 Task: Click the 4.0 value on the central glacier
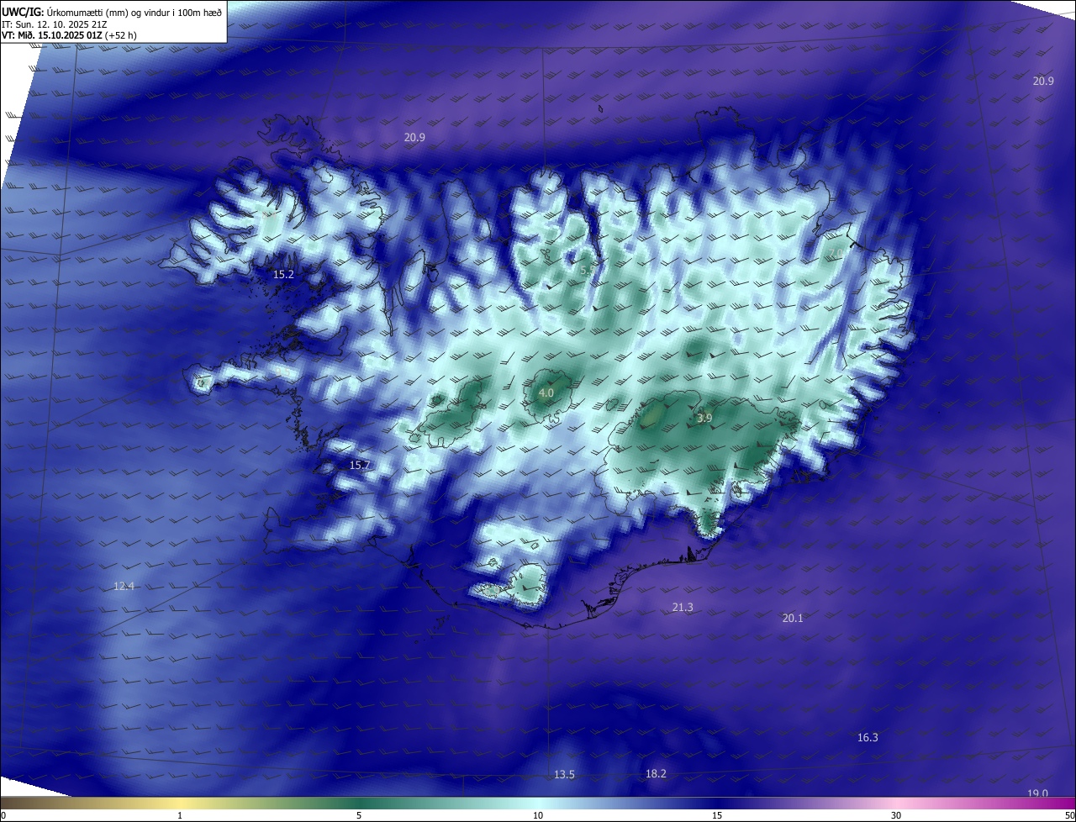[x=546, y=393]
